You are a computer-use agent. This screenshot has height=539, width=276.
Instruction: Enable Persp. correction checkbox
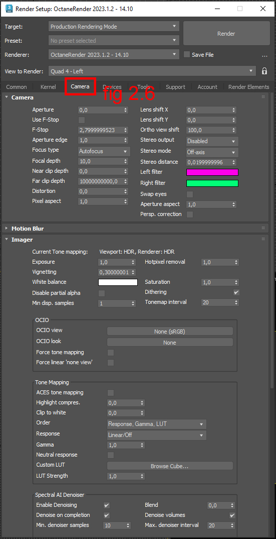(x=190, y=214)
